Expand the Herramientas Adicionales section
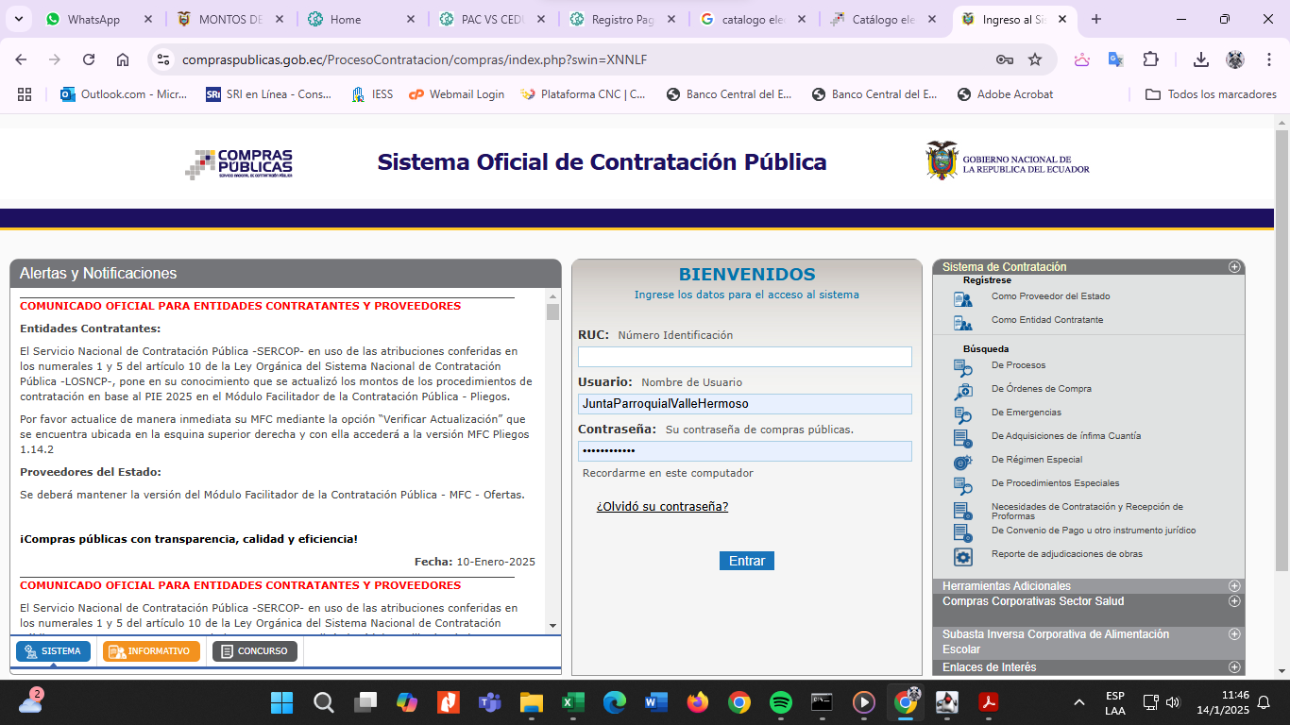 tap(1234, 586)
